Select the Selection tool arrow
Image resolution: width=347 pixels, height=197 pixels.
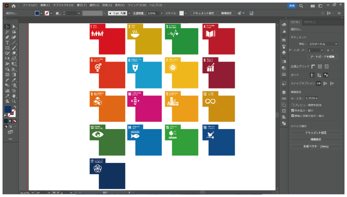coord(7,27)
